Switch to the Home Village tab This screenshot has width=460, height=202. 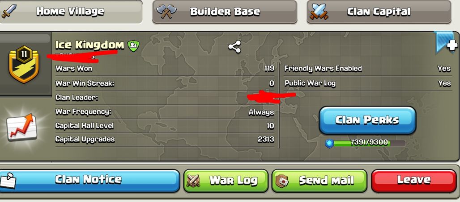coord(71,12)
